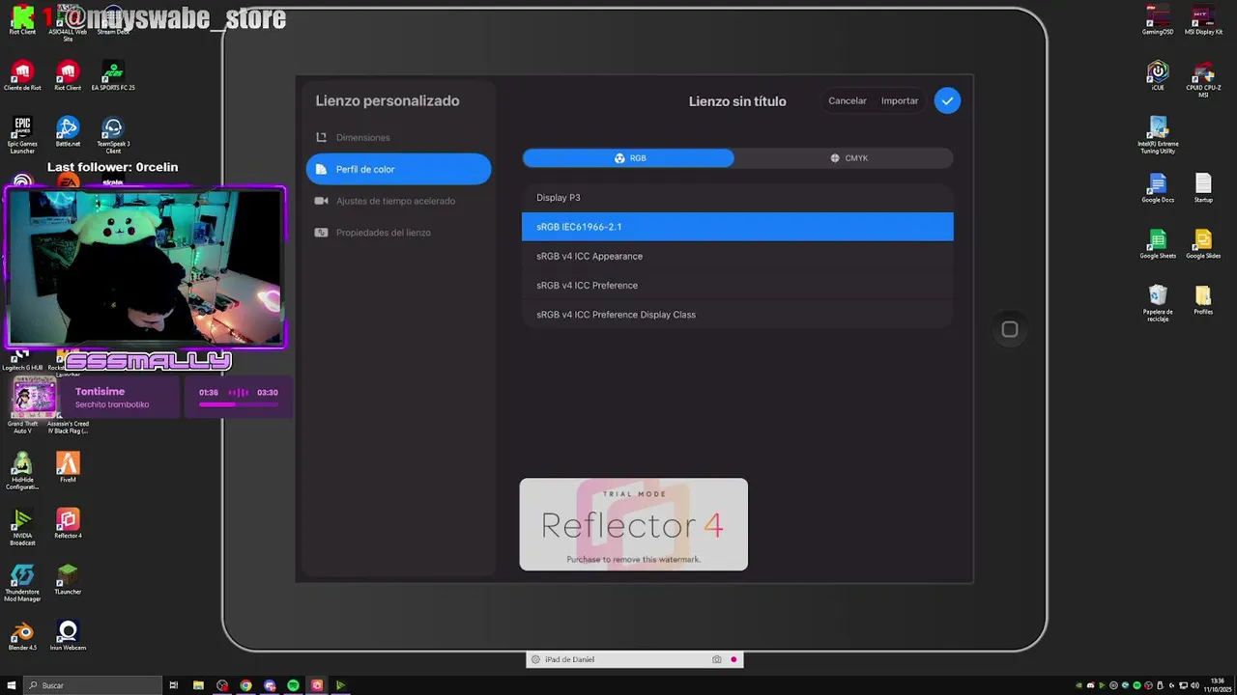
Task: Choose sRGB v4 ICC Preference Display Class
Action: 737,315
